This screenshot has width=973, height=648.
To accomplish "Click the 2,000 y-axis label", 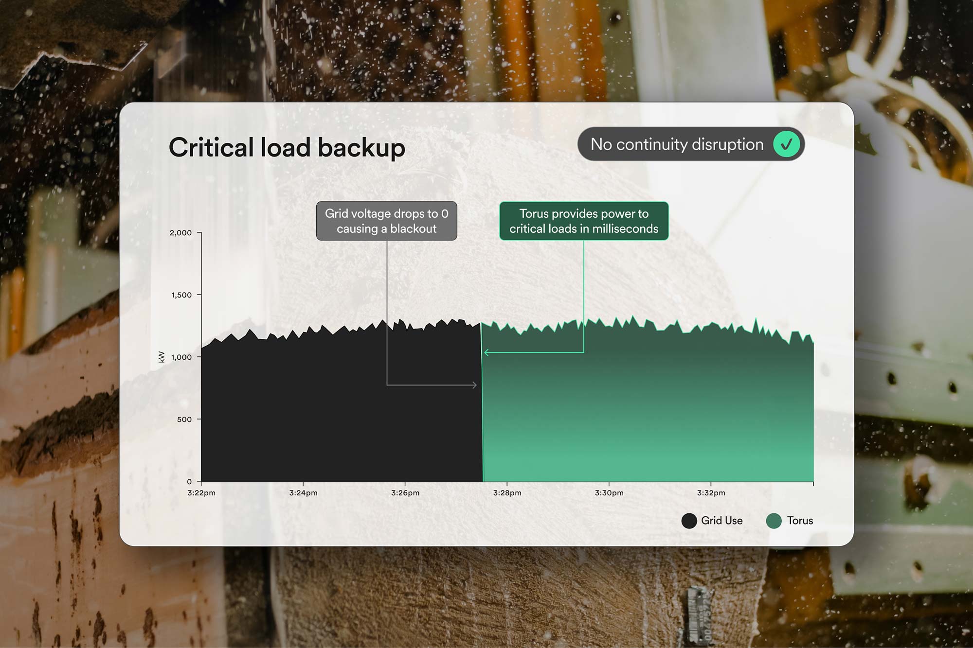I will tap(180, 233).
